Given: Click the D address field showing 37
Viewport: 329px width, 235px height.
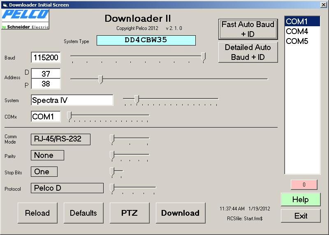Looking at the screenshot, I should [46, 73].
